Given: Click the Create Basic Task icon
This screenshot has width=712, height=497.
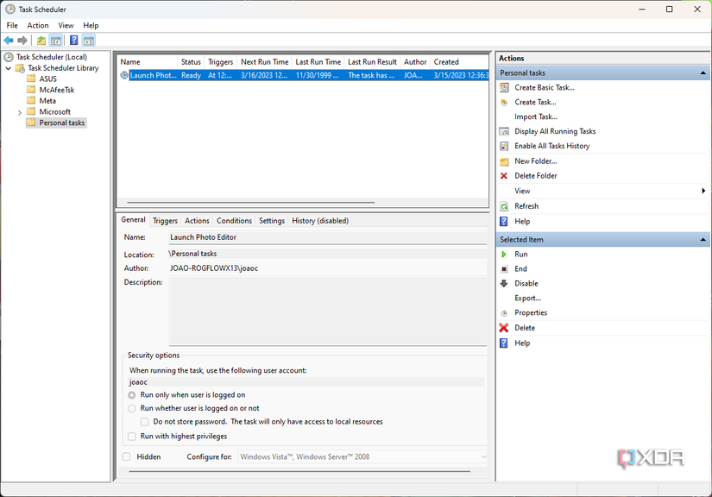Looking at the screenshot, I should pos(504,88).
